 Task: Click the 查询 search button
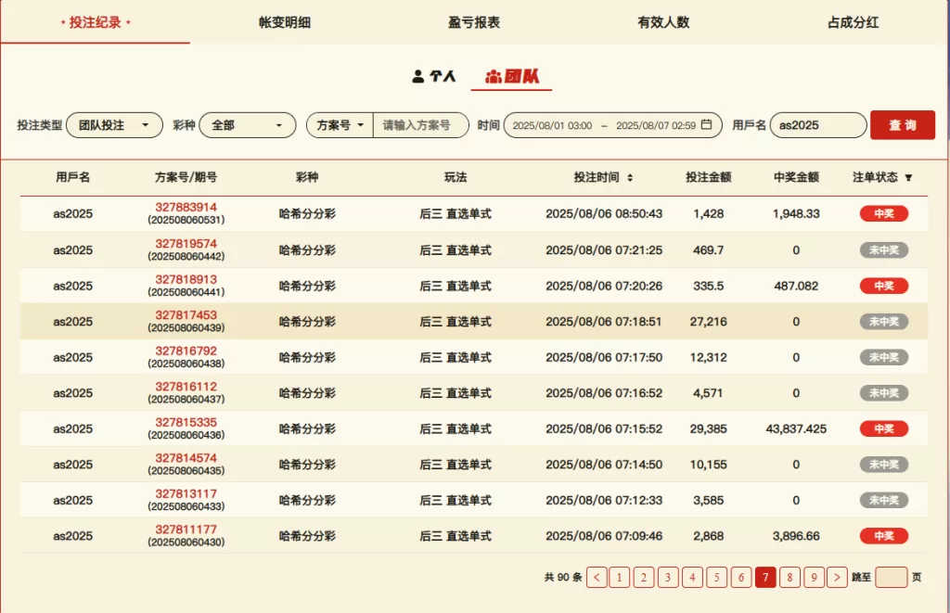point(902,125)
